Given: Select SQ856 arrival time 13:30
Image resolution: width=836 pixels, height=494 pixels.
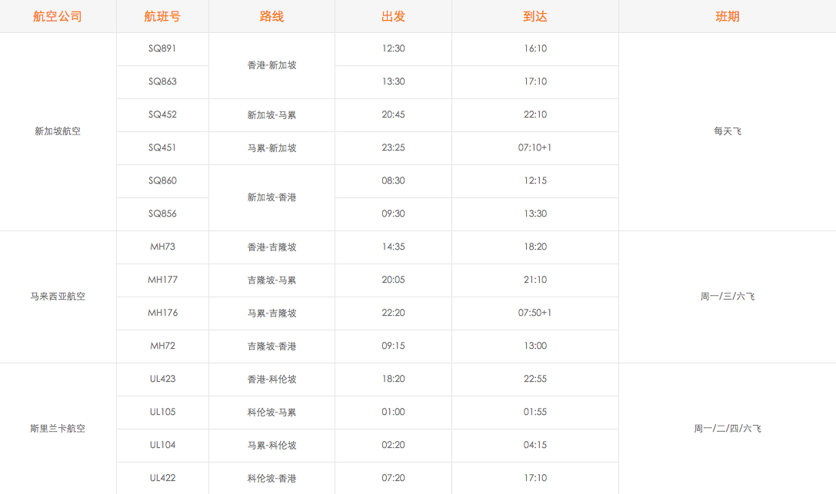Looking at the screenshot, I should [x=535, y=214].
